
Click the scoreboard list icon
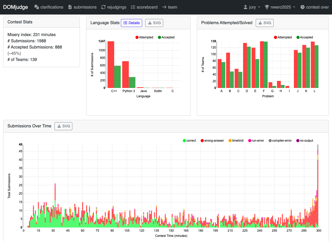click(x=133, y=7)
